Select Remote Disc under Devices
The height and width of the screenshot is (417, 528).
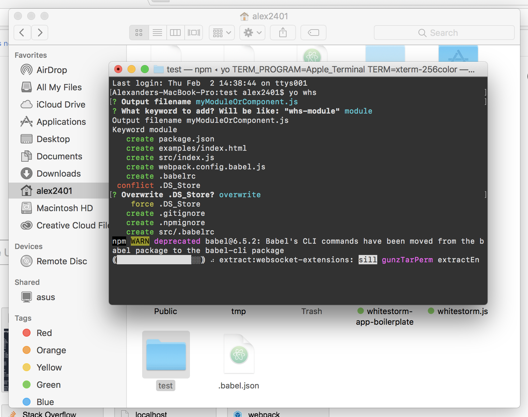coord(58,261)
